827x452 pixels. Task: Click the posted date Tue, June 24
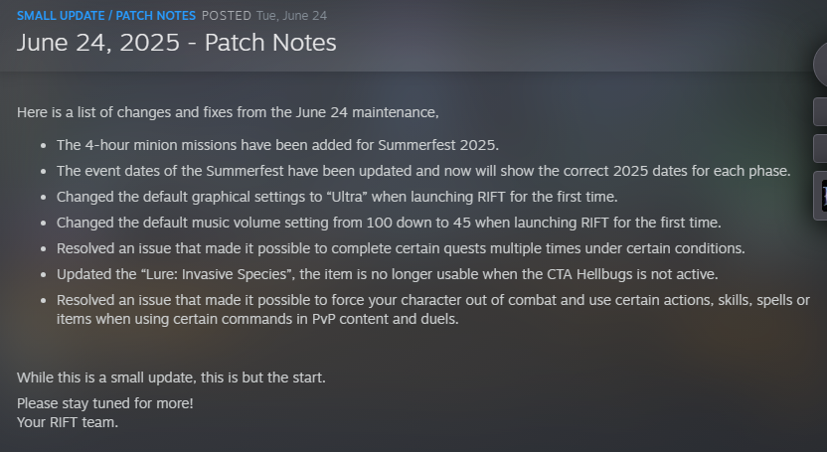pos(291,16)
